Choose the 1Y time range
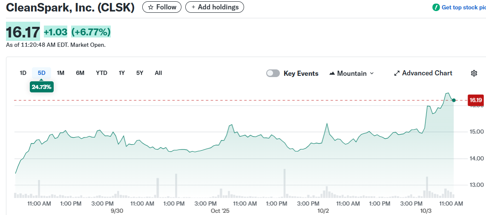This screenshot has width=486, height=215. (122, 73)
